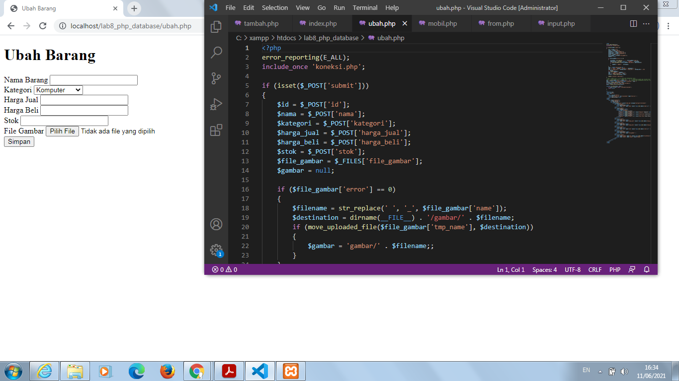Change file encoding via UTF-8

573,269
